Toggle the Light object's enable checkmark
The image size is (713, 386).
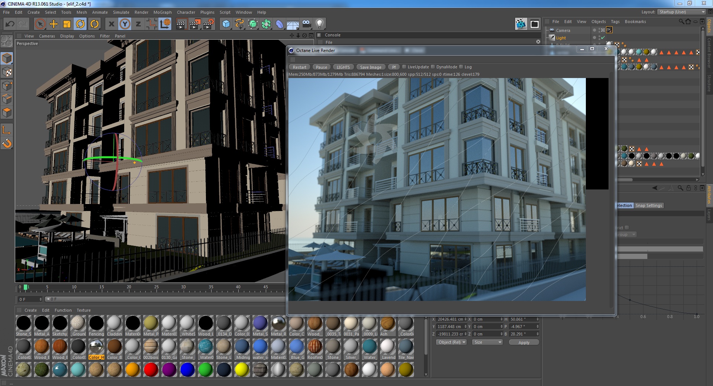pos(603,38)
